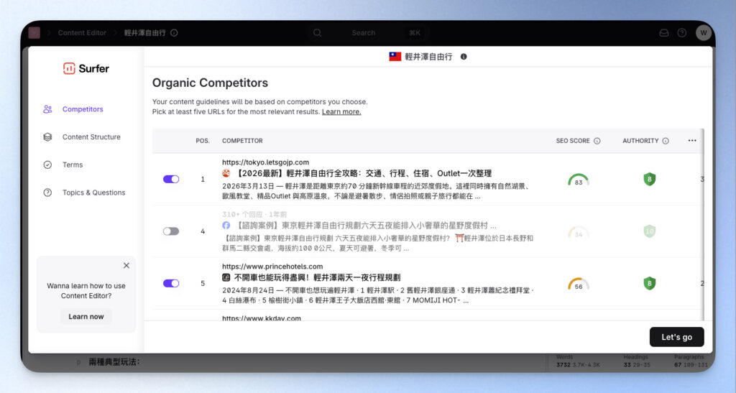Click the competitor list vertical scrollbar
The image size is (736, 393).
(x=703, y=224)
